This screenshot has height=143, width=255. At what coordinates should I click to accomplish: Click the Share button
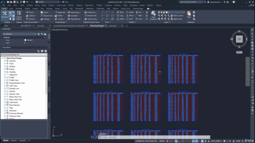coord(65,2)
